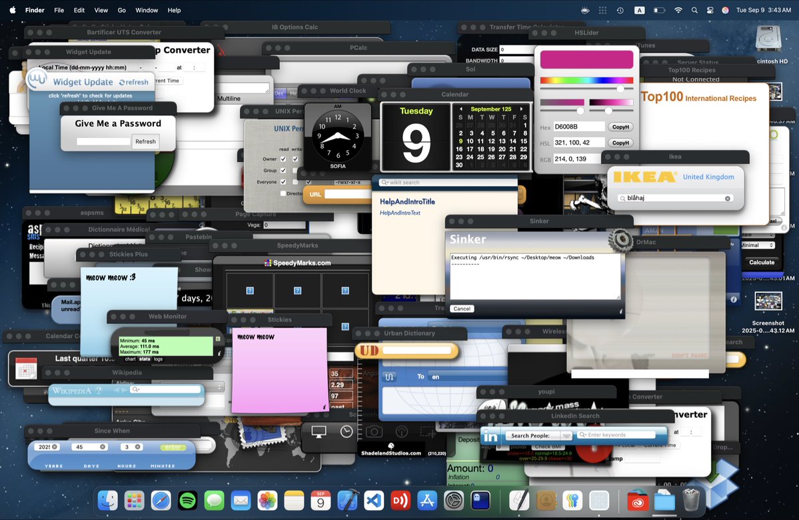Click the selection crosshair icon in the Screenshot widget toolbar
This screenshot has height=520, width=799.
[x=428, y=432]
